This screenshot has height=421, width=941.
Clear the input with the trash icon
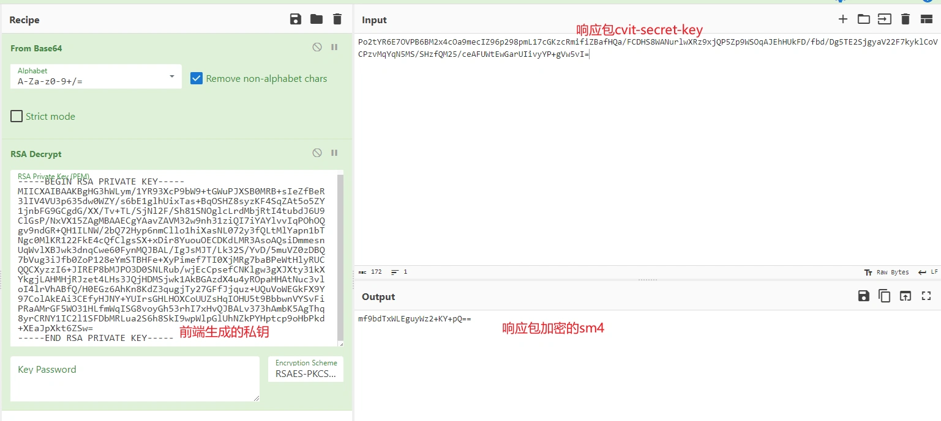pos(905,20)
